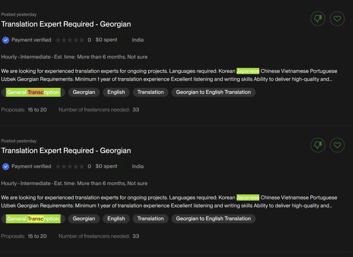Screen dimensions: 353x257
Task: Select Georgian to English Translation tag, first listing
Action: (213, 92)
